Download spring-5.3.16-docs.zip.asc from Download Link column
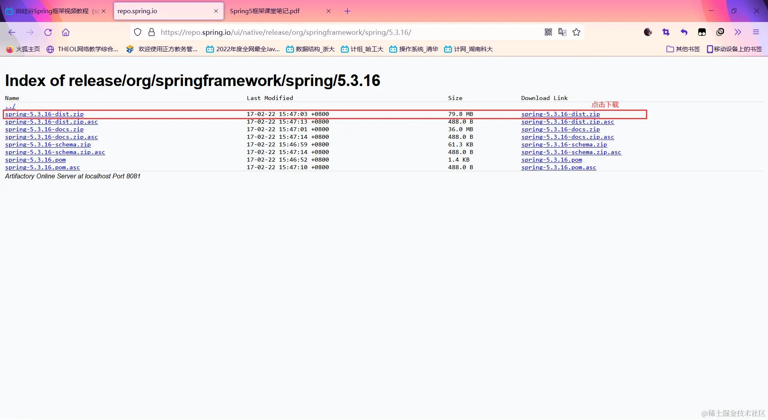This screenshot has height=420, width=768. [x=568, y=137]
